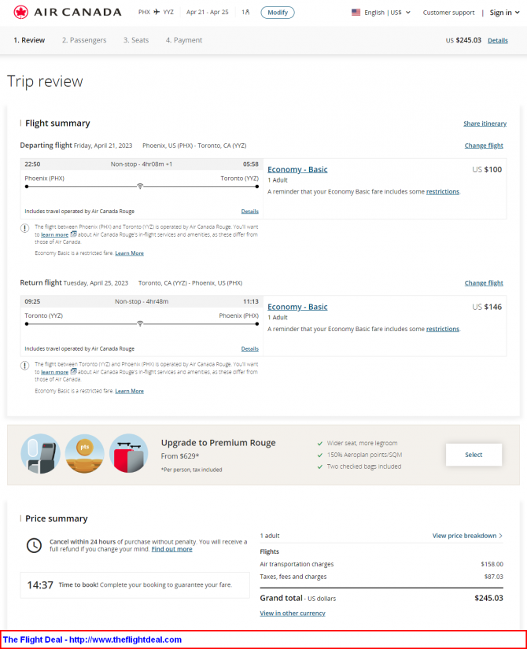
Task: Click the 22:50 departure time
Action: click(x=32, y=164)
